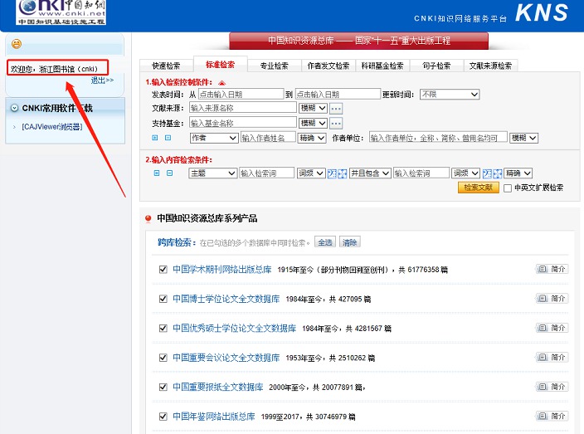Image resolution: width=584 pixels, height=434 pixels.
Task: Click the 输入来源名称 input field
Action: coord(243,108)
